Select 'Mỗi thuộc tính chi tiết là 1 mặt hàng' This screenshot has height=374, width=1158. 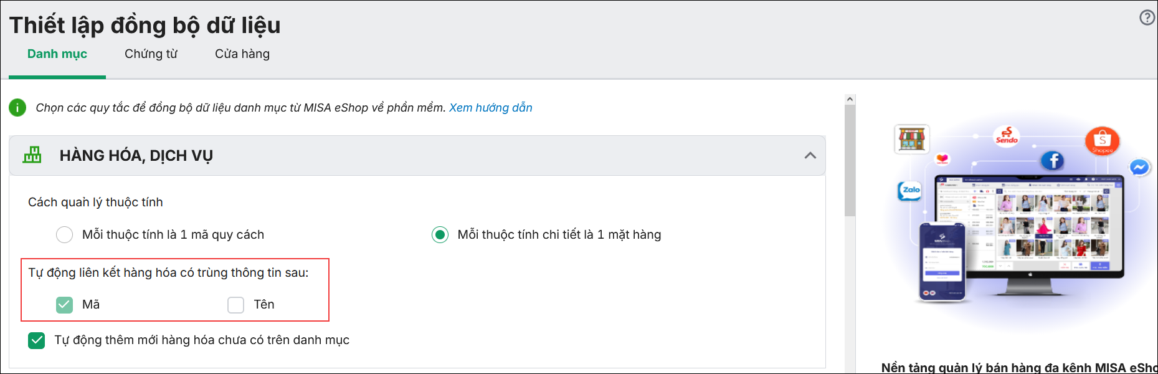tap(440, 235)
